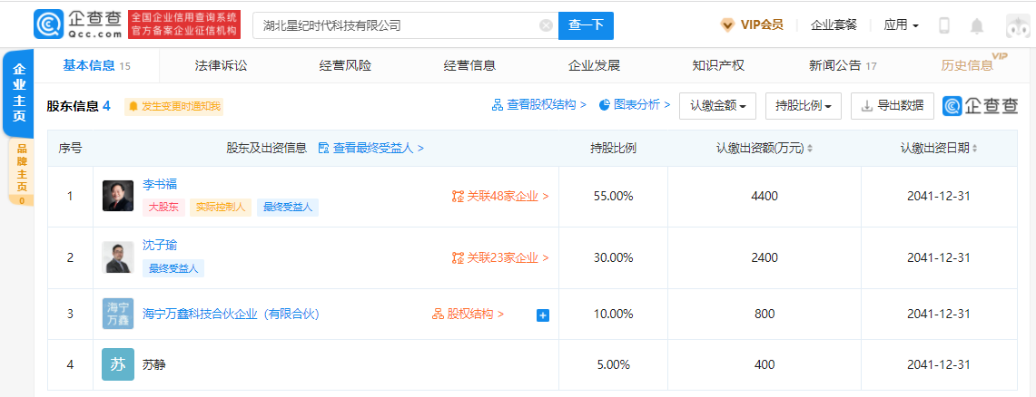This screenshot has width=1036, height=397.
Task: Open 图表分析 link
Action: click(635, 105)
